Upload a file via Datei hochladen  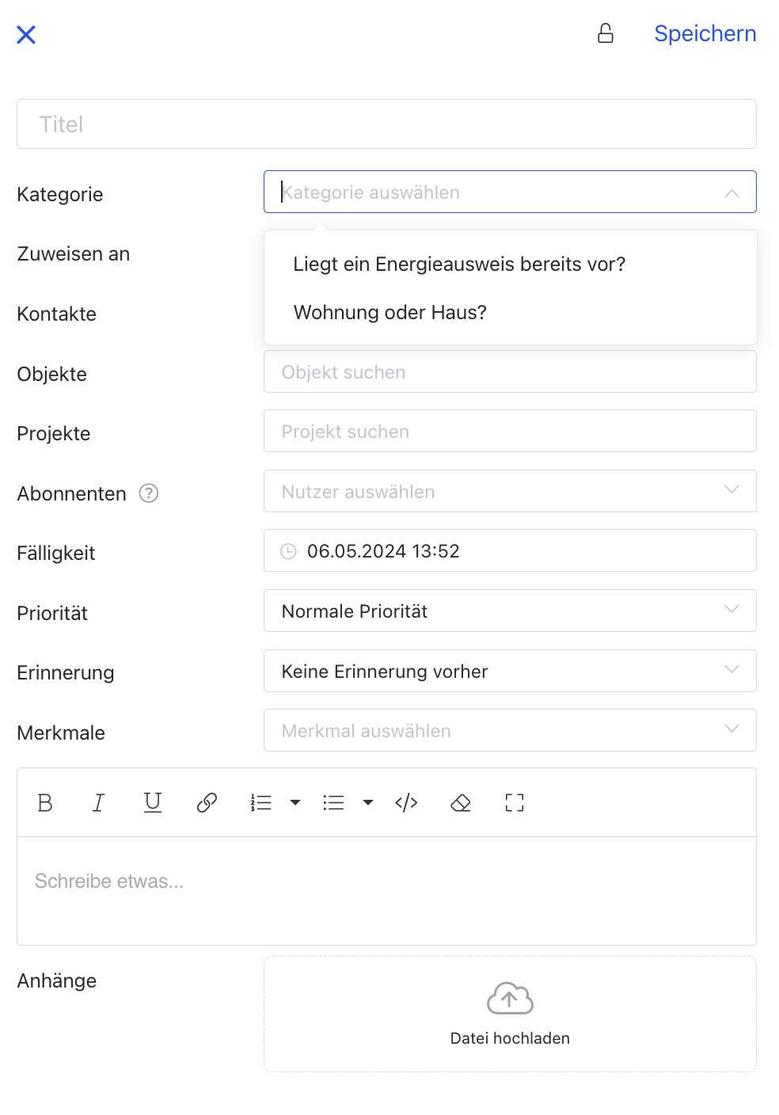[x=510, y=1014]
